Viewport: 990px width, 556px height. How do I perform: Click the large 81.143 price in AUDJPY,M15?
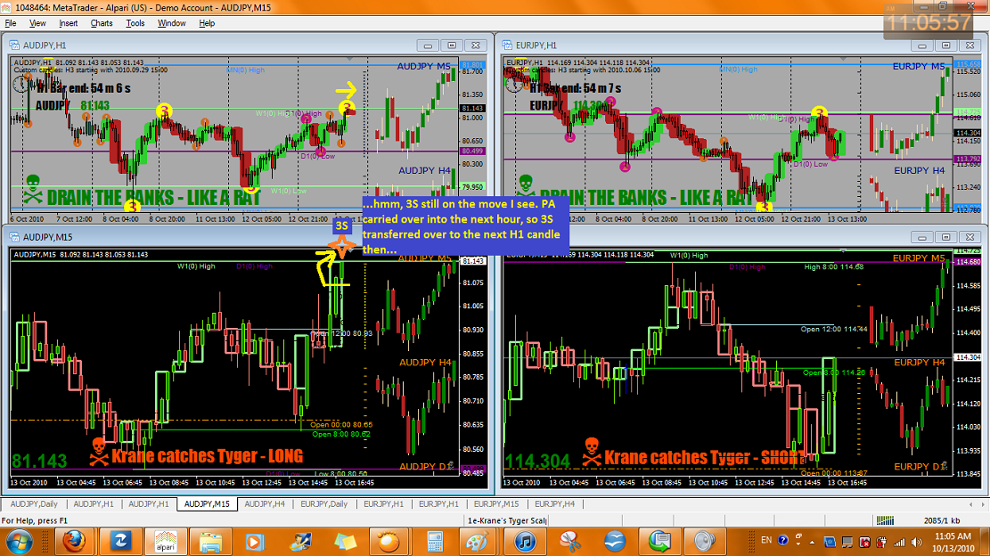[x=39, y=462]
